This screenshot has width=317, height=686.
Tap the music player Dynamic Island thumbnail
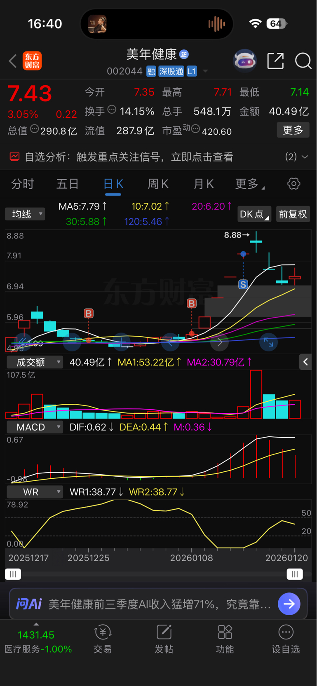pos(98,24)
